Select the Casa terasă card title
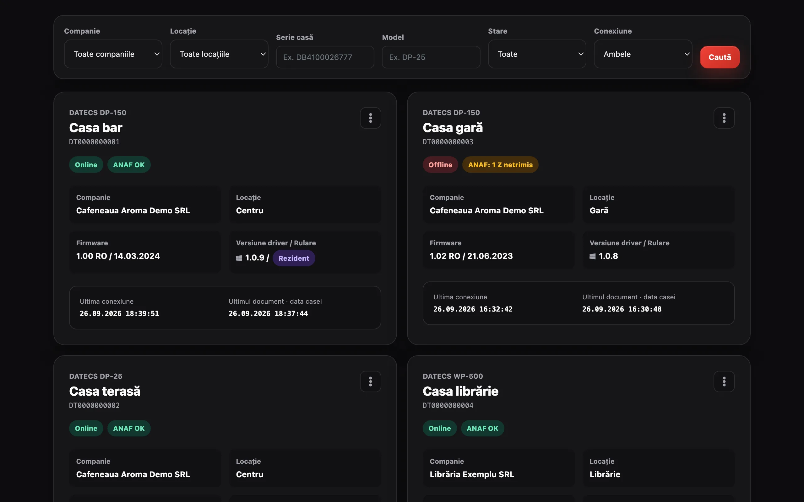Screen dimensions: 804x502 pyautogui.click(x=105, y=391)
